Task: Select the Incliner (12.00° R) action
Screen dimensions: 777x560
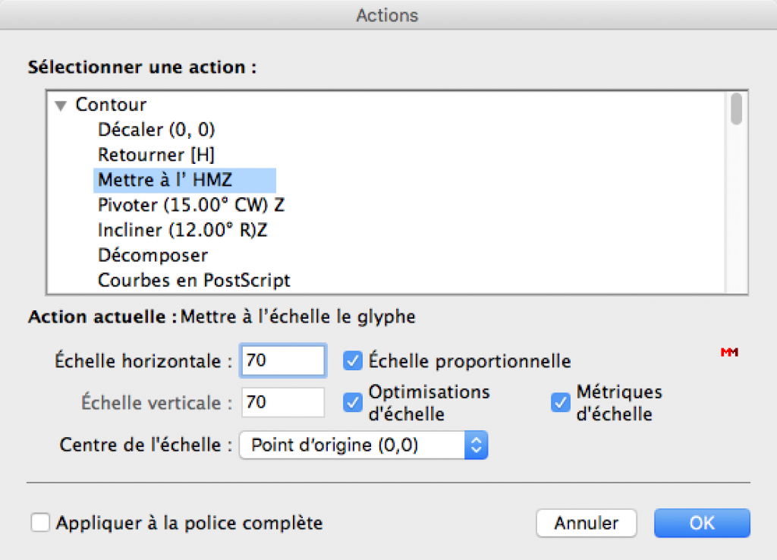Action: 182,230
